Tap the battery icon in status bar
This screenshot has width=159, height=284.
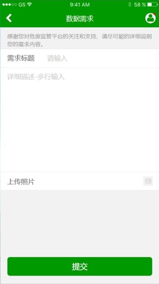pyautogui.click(x=152, y=5)
